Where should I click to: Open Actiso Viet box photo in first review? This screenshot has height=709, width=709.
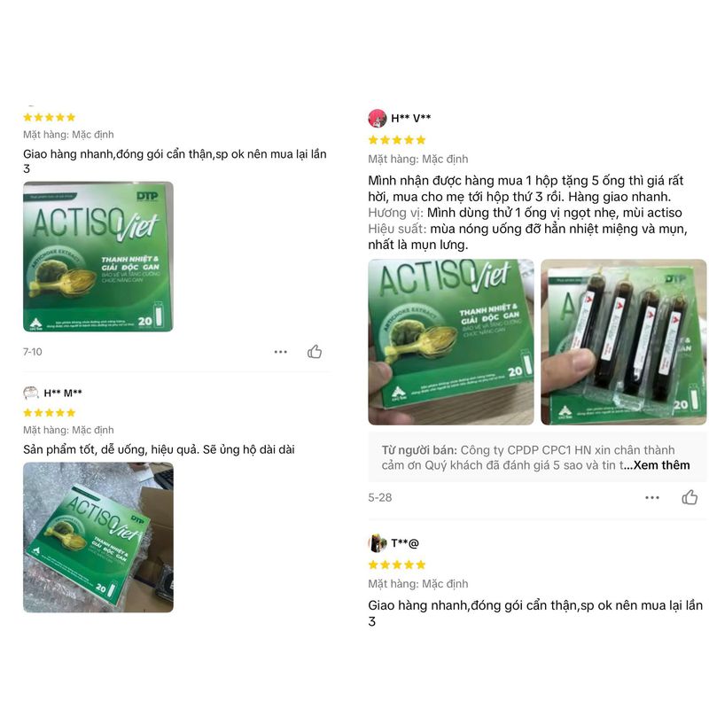point(98,256)
